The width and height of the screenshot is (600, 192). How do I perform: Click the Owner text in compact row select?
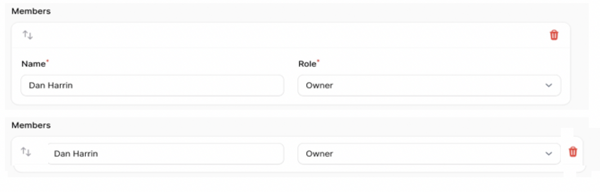[319, 153]
